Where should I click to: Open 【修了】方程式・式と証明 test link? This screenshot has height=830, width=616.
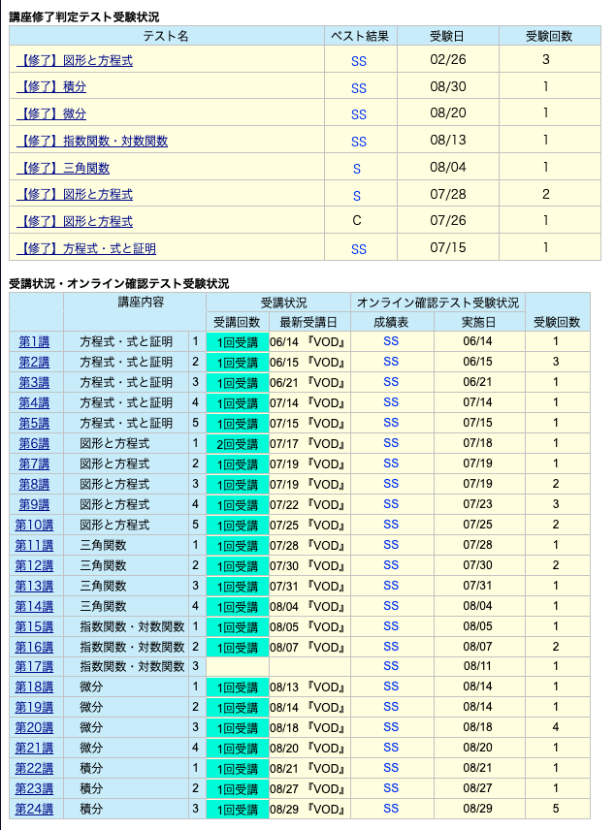(x=86, y=248)
